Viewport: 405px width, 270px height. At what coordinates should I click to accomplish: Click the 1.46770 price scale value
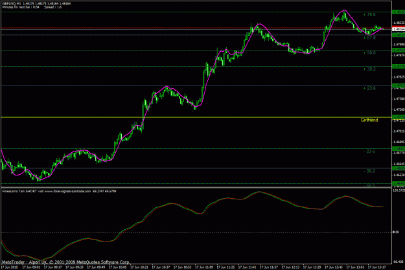pyautogui.click(x=399, y=153)
